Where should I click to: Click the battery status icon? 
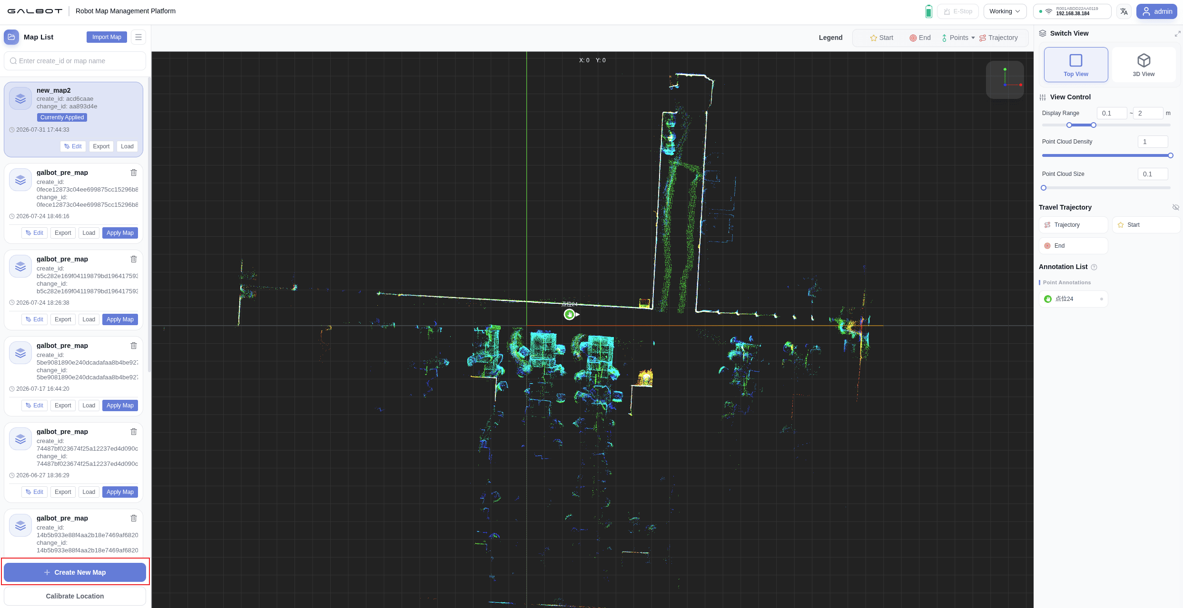(x=928, y=11)
